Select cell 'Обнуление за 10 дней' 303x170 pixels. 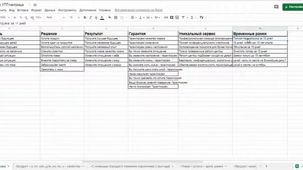[x=260, y=47]
